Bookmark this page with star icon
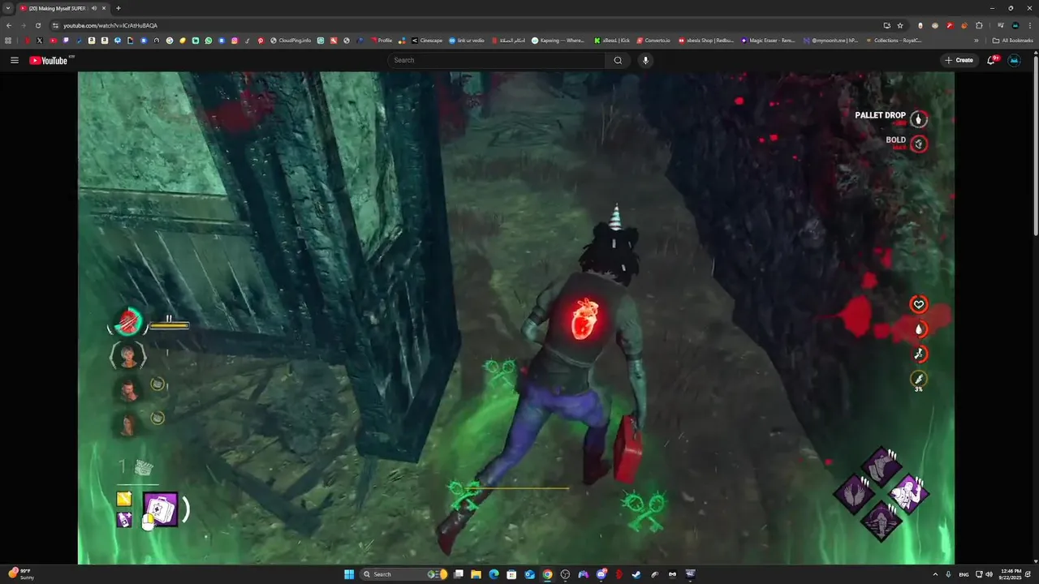Screen dimensions: 1039x584 [x=900, y=25]
